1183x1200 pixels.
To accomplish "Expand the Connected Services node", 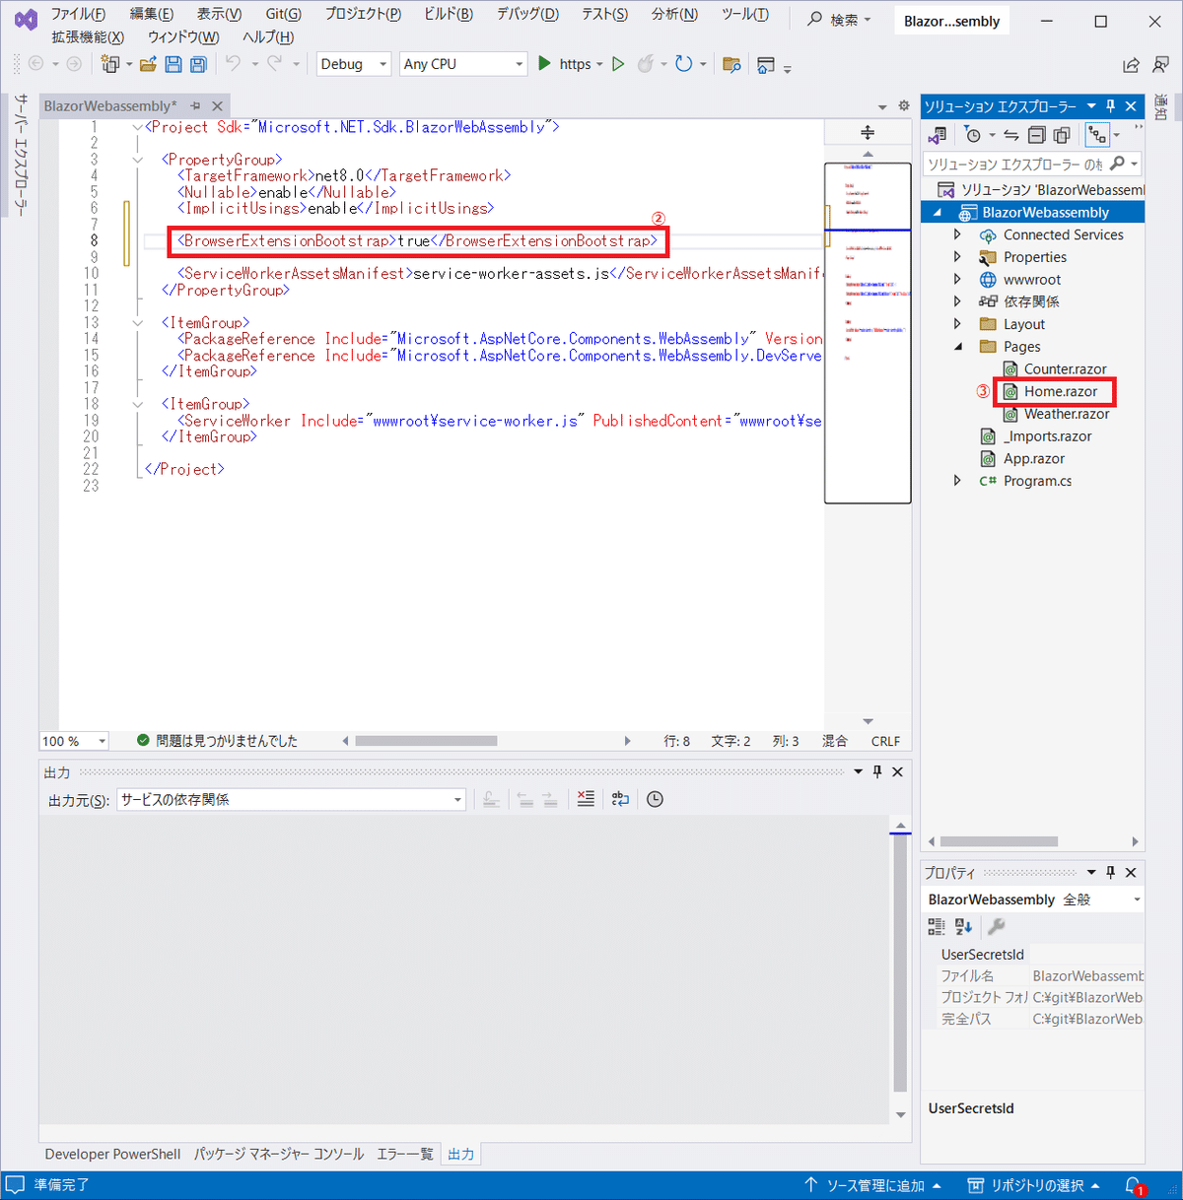I will [957, 234].
